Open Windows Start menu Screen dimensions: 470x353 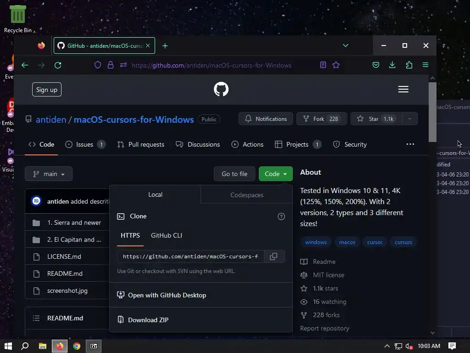[8, 346]
